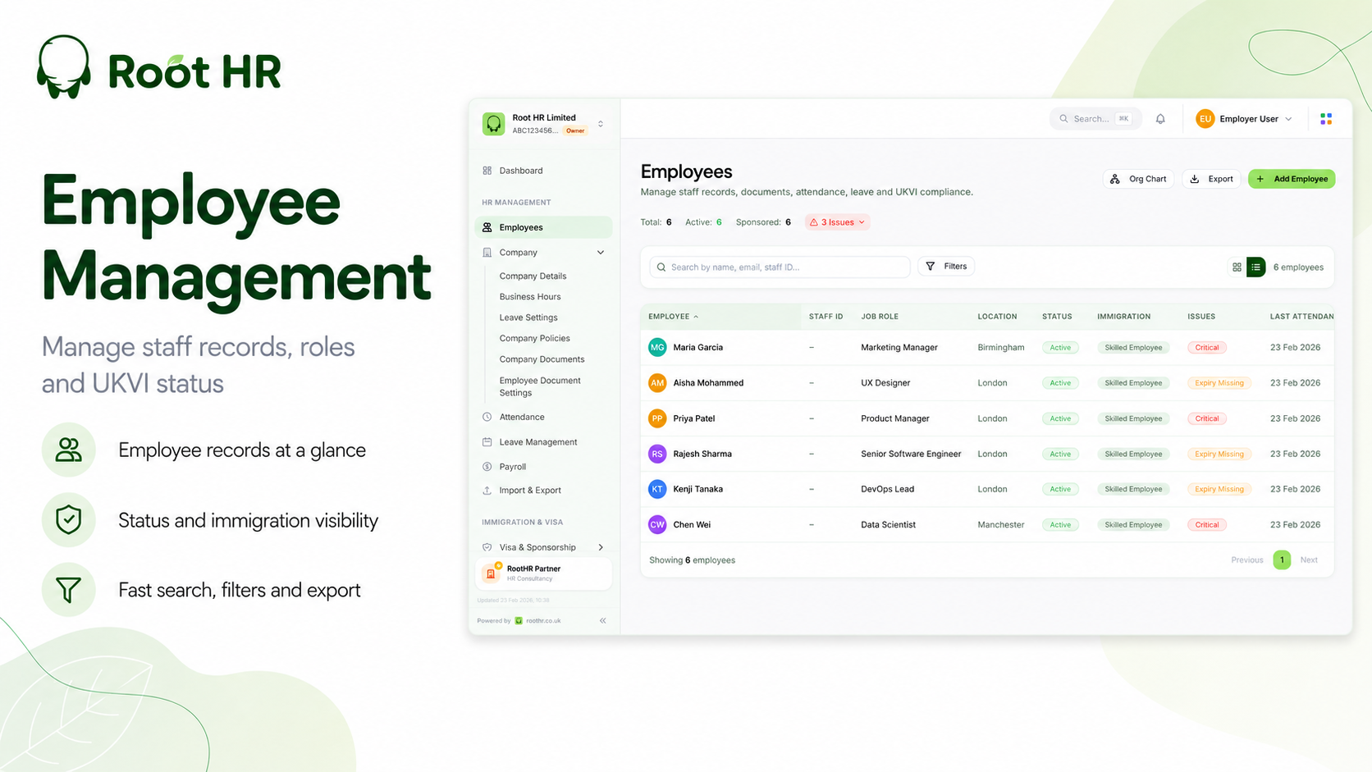Select Employees in the sidebar
The image size is (1372, 772).
(x=543, y=227)
